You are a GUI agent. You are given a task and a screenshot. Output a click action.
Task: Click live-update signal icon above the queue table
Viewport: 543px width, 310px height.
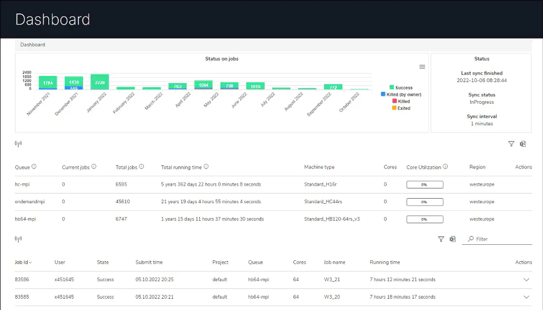(x=18, y=144)
